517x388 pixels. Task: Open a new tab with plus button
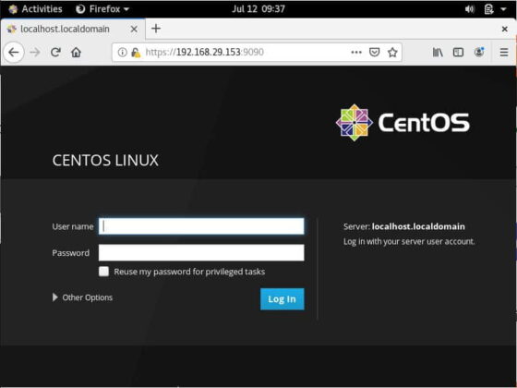156,29
